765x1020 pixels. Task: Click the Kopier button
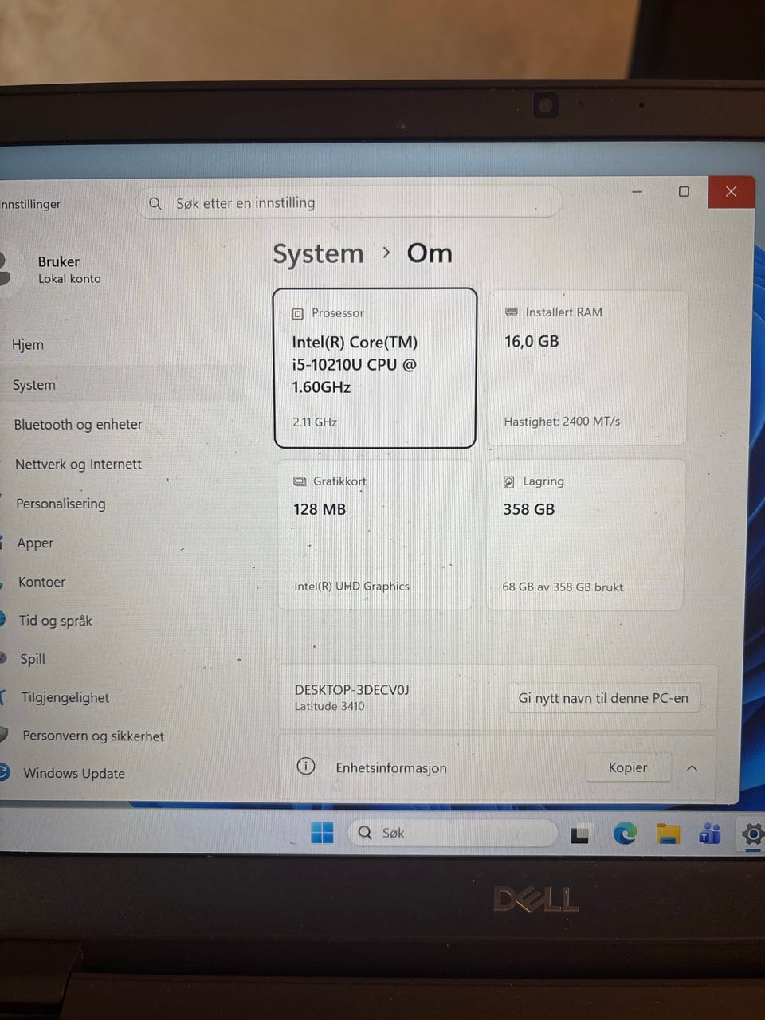point(628,767)
